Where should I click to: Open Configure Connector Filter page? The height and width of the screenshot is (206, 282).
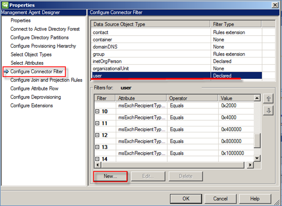pyautogui.click(x=37, y=72)
